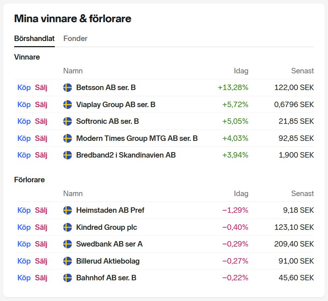Click the 45,60 SEK latest price
This screenshot has width=328, height=301.
pos(296,278)
